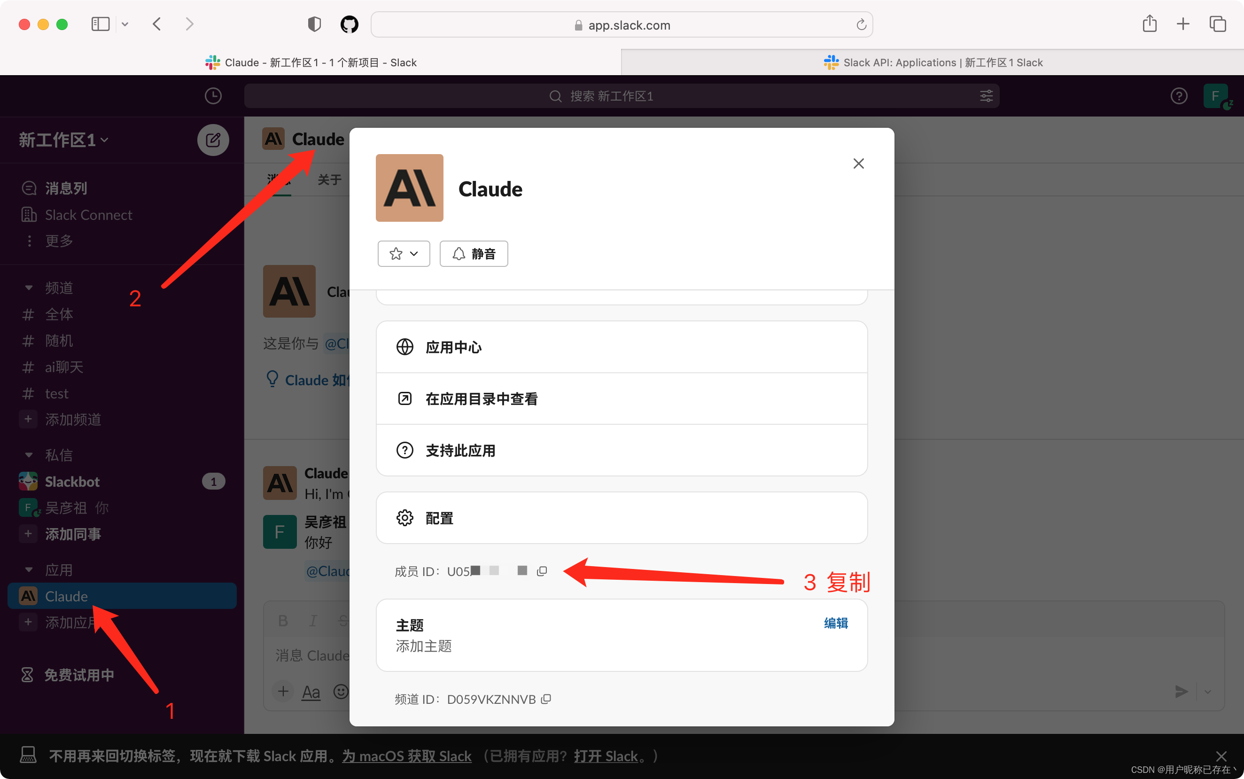1244x779 pixels.
Task: Toggle bold formatting in the composer
Action: [282, 620]
